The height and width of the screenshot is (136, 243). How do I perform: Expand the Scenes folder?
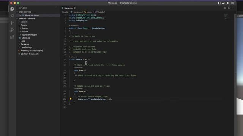pyautogui.click(x=25, y=28)
